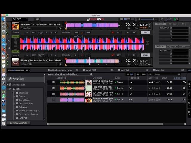Click deck A overview waveform
Image resolution: width=191 pixels, height=143 pixels.
(x=93, y=25)
